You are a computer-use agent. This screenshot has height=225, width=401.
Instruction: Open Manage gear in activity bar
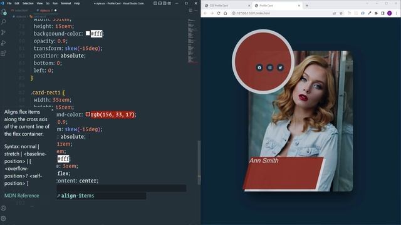[x=3, y=218]
